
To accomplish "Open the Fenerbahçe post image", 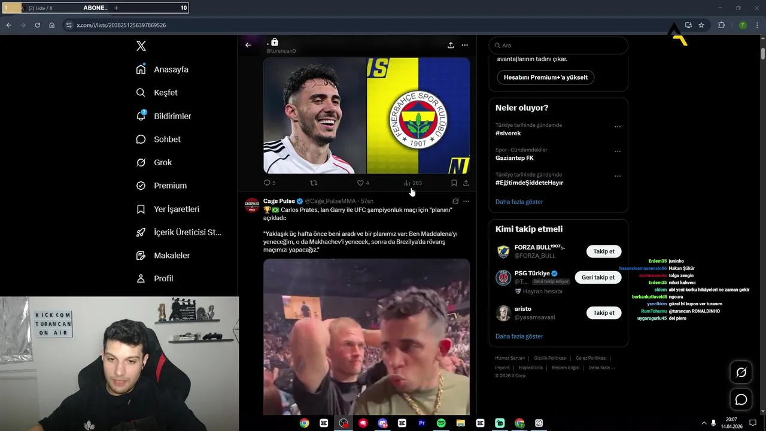I will click(366, 116).
